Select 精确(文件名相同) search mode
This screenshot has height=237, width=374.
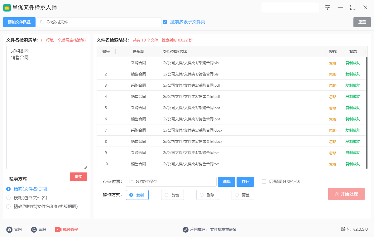pyautogui.click(x=8, y=189)
